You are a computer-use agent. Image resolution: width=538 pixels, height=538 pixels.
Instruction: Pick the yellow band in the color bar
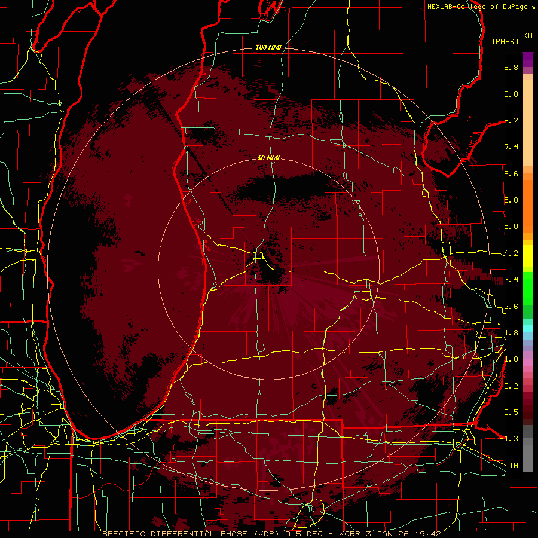pyautogui.click(x=528, y=256)
